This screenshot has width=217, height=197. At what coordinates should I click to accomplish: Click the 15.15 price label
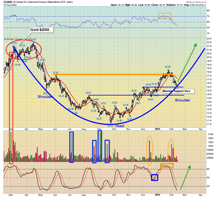click(x=61, y=96)
